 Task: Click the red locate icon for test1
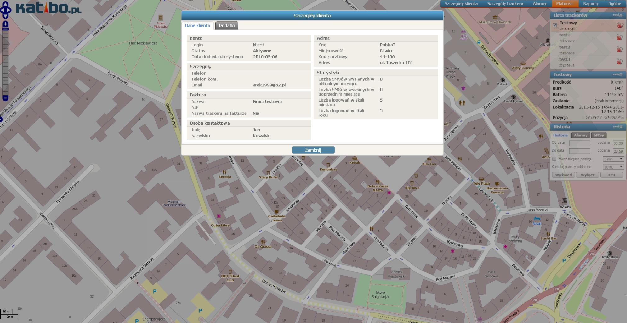(620, 37)
